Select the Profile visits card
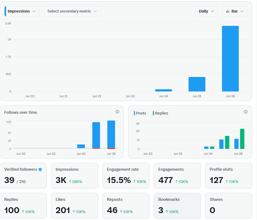This screenshot has height=220, width=257. (x=229, y=176)
